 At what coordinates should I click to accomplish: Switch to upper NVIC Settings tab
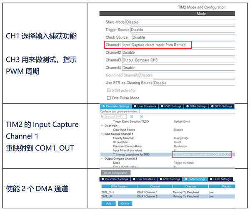coord(171,106)
